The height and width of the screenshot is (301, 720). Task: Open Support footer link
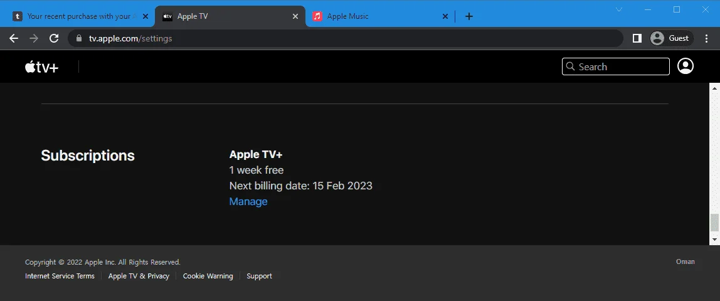pos(259,276)
